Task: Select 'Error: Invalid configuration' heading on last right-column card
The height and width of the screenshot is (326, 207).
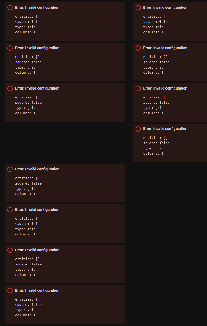Action: pos(165,129)
